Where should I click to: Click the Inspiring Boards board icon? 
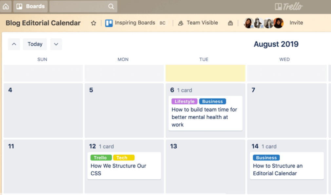tap(109, 23)
